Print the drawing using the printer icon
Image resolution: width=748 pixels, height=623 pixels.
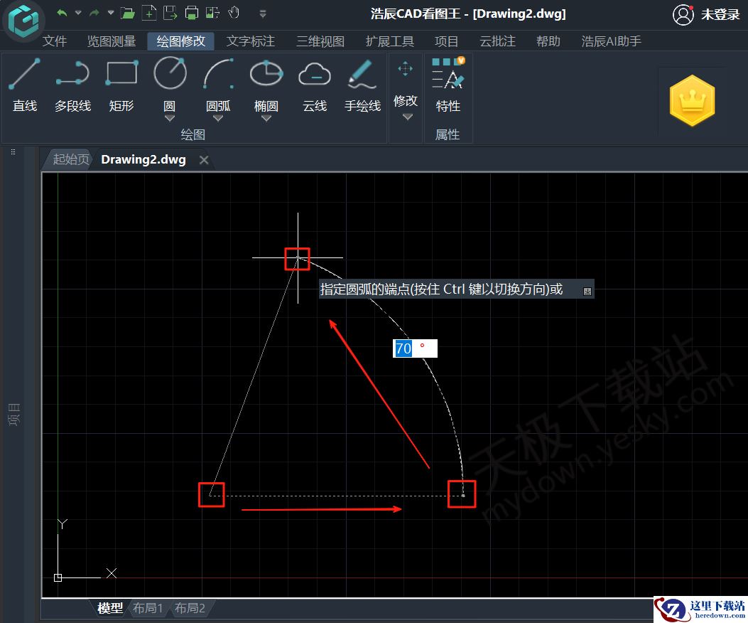[x=192, y=13]
